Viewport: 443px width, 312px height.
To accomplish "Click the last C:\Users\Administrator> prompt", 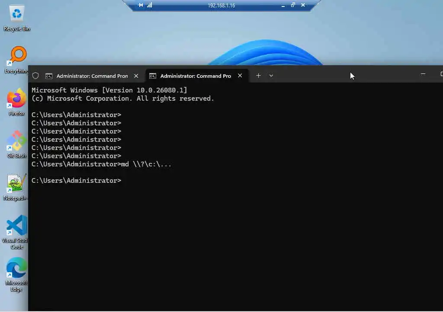I will point(76,181).
